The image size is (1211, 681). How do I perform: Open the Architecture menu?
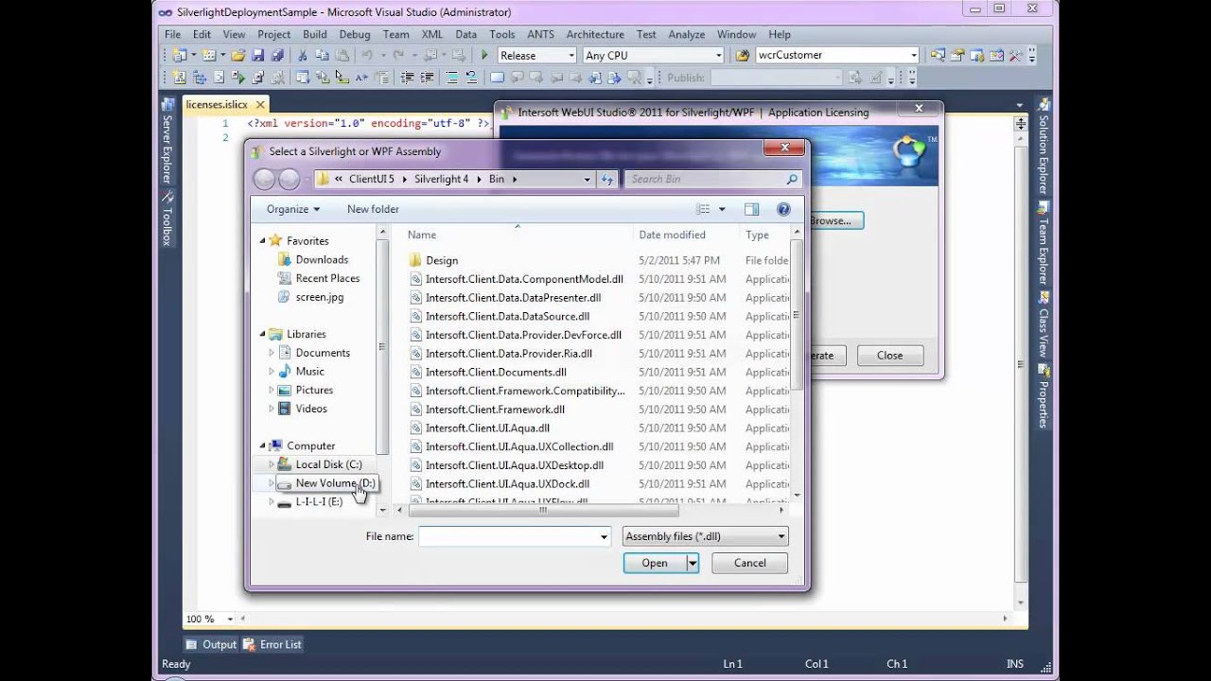595,34
